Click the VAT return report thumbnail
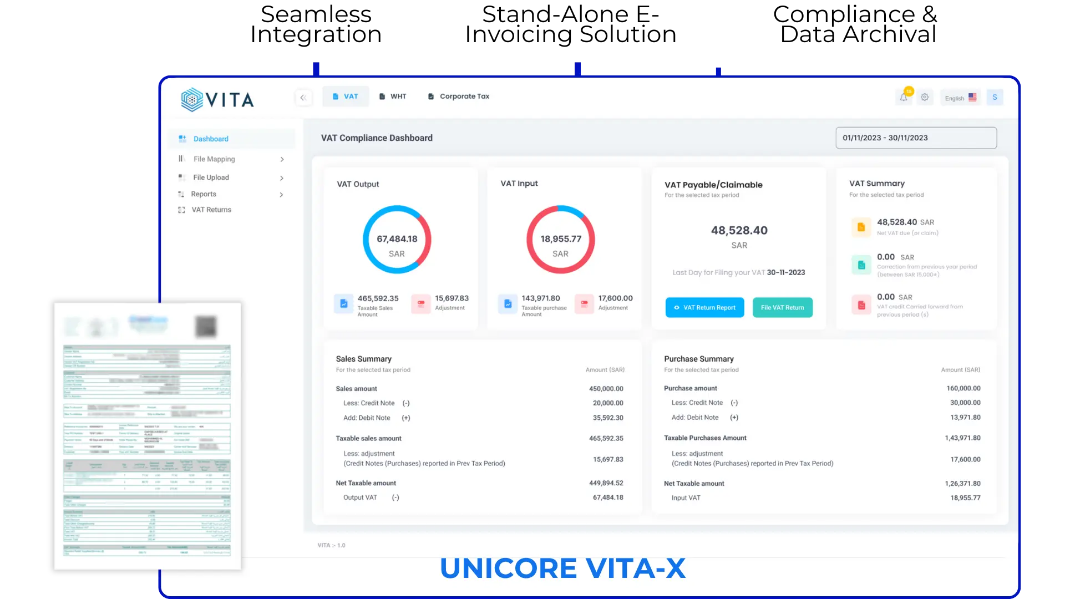 point(147,435)
